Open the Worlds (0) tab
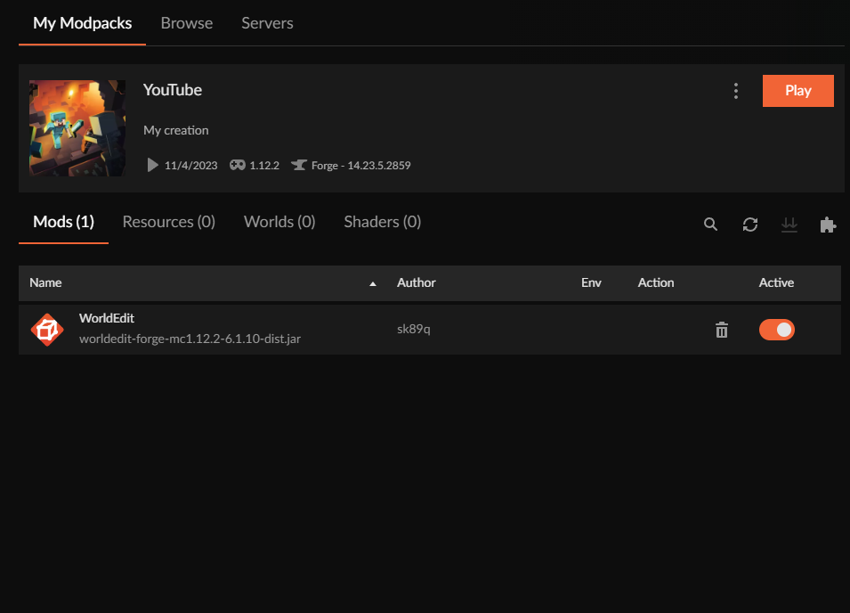 (x=279, y=221)
